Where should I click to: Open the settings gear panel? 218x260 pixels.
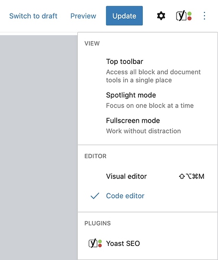[161, 16]
